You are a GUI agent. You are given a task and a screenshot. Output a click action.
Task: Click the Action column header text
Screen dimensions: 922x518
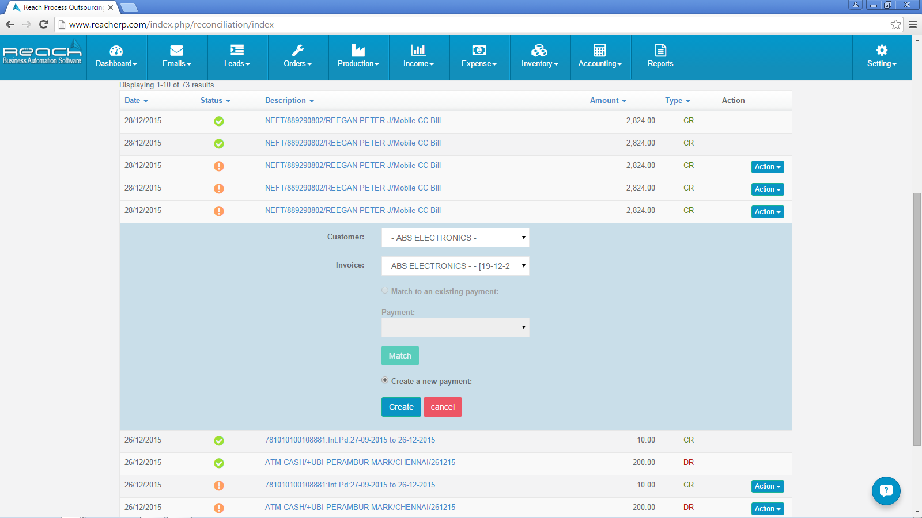(x=733, y=100)
